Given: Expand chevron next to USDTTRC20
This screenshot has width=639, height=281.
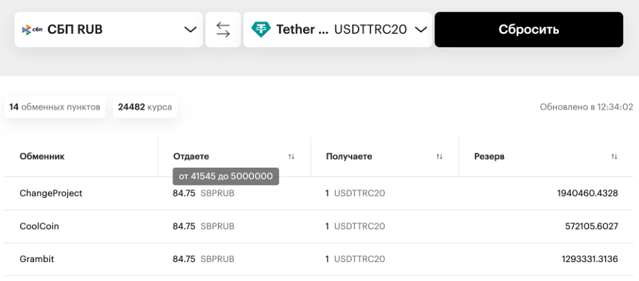Looking at the screenshot, I should tap(421, 29).
